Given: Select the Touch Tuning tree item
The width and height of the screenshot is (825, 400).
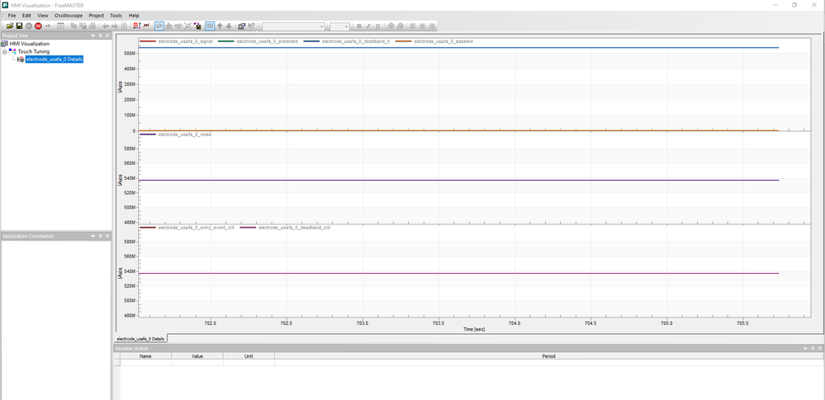Looking at the screenshot, I should coord(34,51).
